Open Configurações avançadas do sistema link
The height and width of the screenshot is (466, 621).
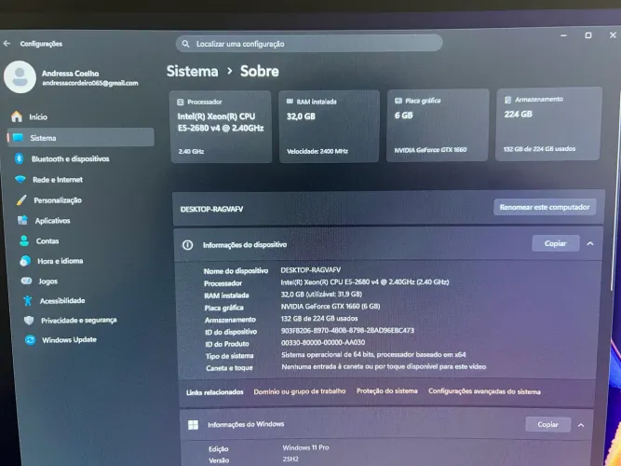484,391
